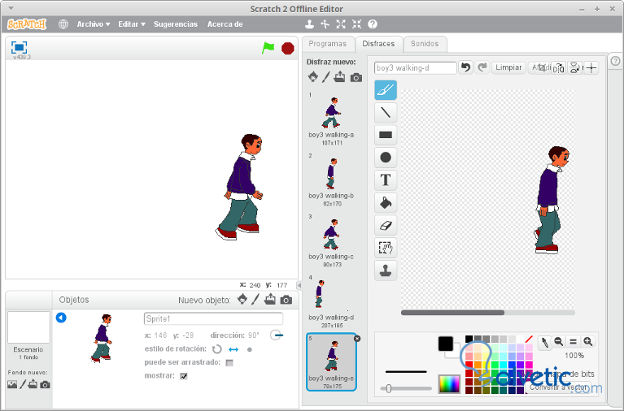Set the costume center crosshair
The height and width of the screenshot is (411, 624).
tap(591, 68)
